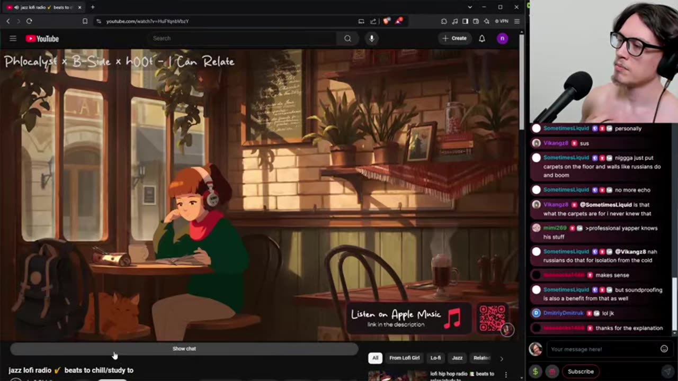The image size is (678, 381).
Task: Click the pink gift icon in chat
Action: 552,371
